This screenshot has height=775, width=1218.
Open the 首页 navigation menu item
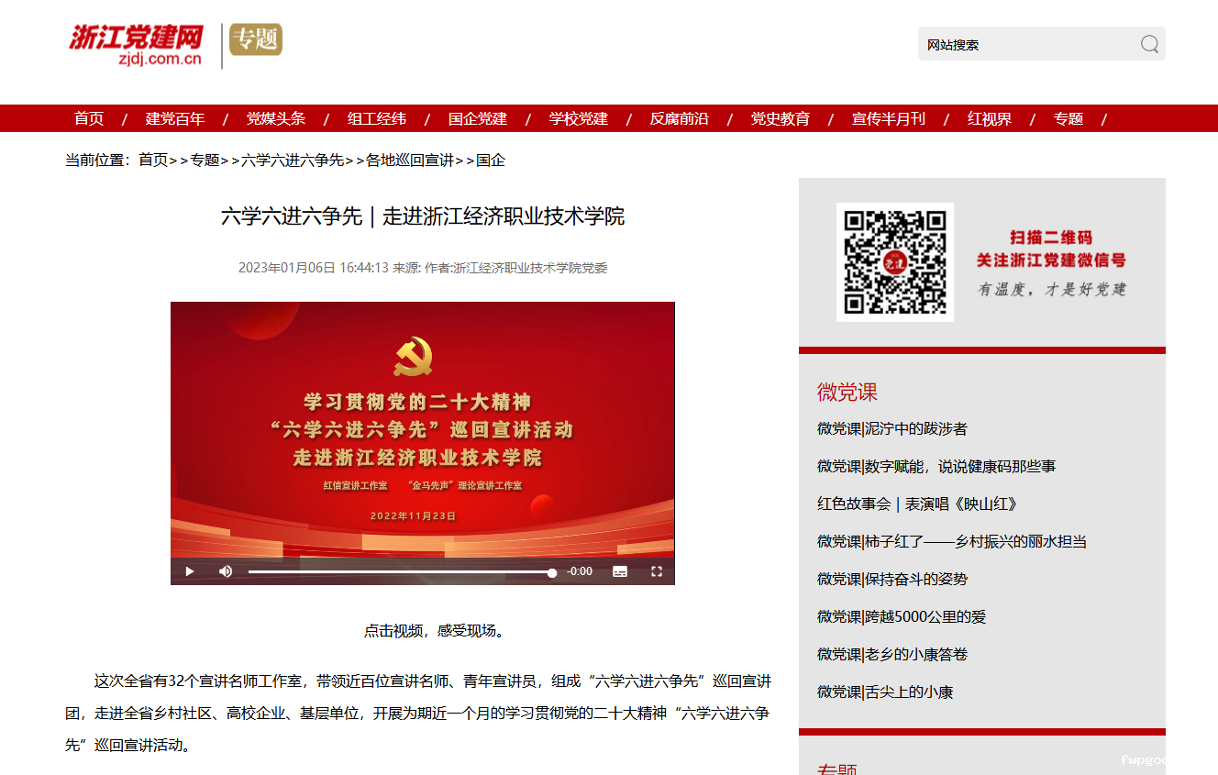[89, 118]
